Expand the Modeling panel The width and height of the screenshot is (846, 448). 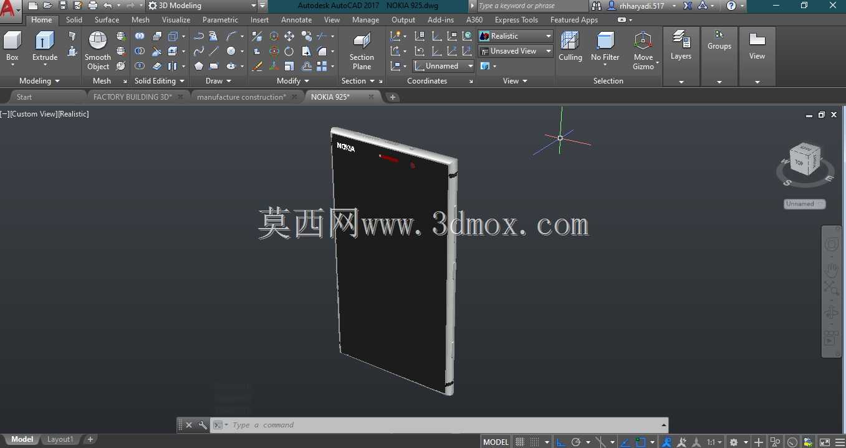[39, 81]
